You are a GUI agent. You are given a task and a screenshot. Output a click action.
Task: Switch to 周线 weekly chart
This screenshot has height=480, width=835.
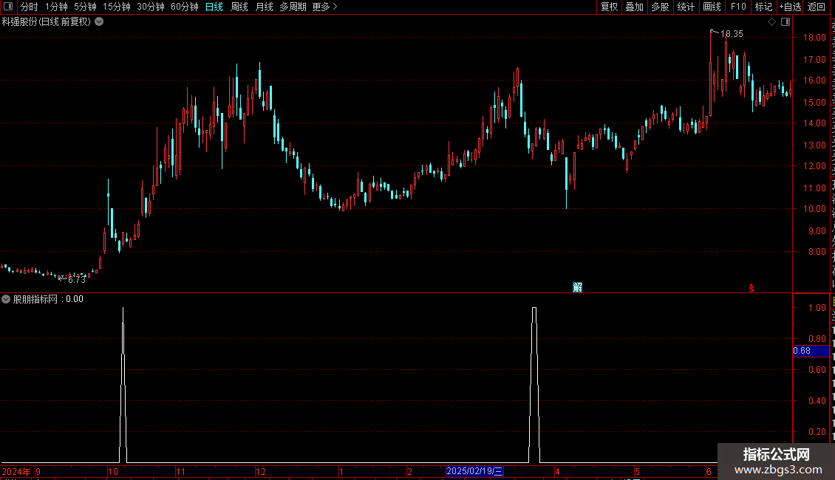[239, 7]
